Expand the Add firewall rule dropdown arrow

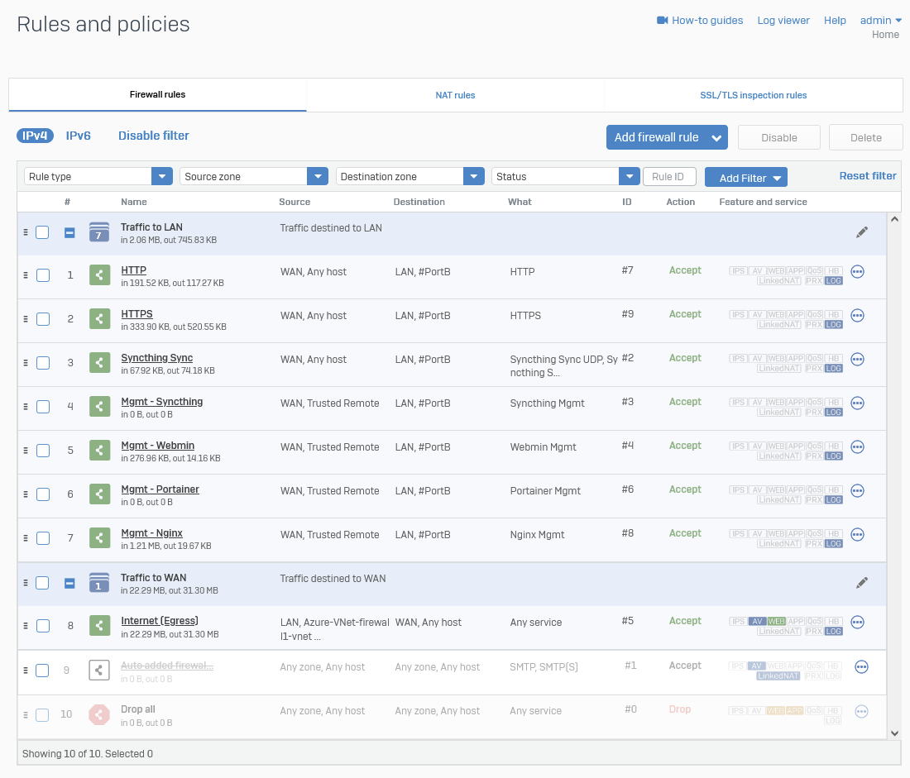click(716, 138)
